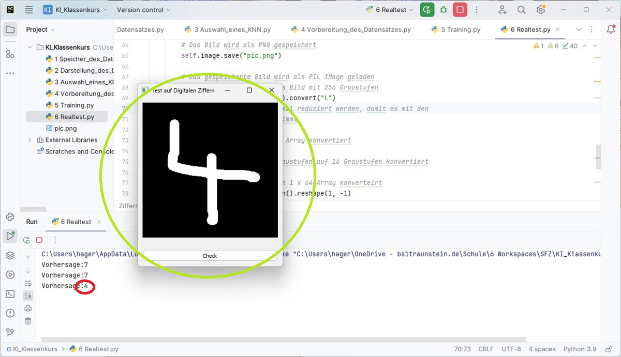Viewport: 621px width, 357px height.
Task: Close the 6 Realtest tab in the Run panel
Action: 99,222
